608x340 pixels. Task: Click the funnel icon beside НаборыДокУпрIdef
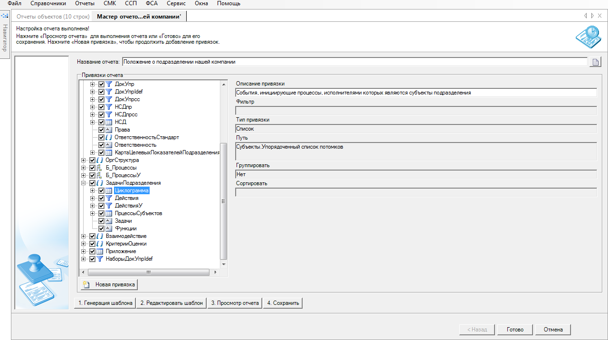100,259
